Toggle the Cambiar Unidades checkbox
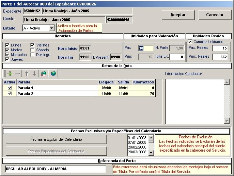Image resolution: width=234 pixels, height=176 pixels. click(190, 42)
